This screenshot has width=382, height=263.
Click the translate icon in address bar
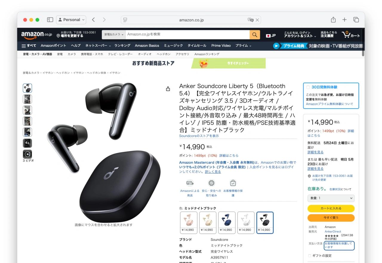pyautogui.click(x=250, y=20)
